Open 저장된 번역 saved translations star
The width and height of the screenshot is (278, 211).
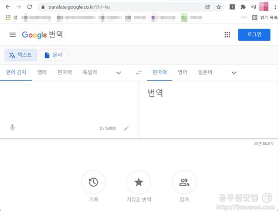(139, 182)
